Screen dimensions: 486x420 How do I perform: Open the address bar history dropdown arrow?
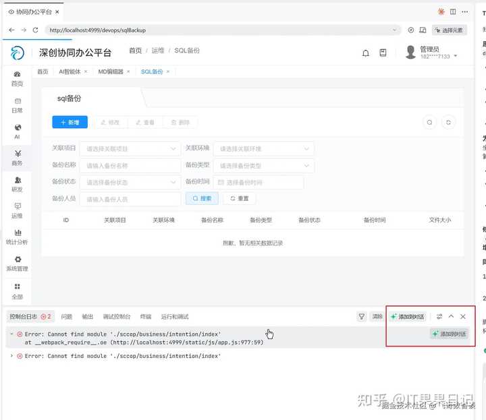coord(394,30)
